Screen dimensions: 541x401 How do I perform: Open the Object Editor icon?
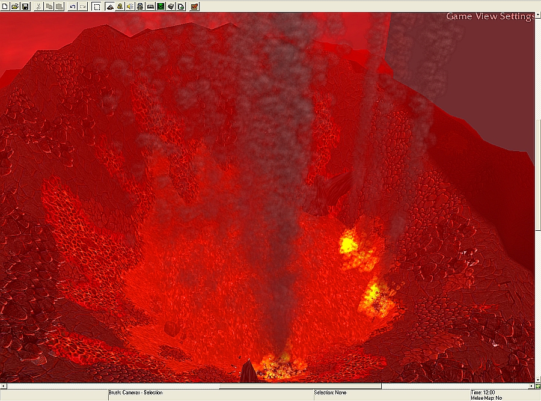140,6
